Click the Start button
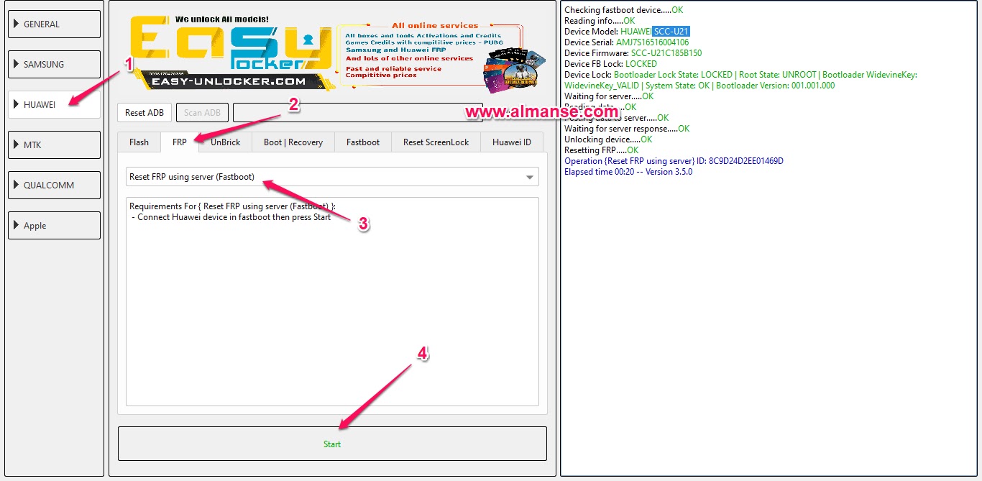The height and width of the screenshot is (481, 982). click(x=332, y=444)
